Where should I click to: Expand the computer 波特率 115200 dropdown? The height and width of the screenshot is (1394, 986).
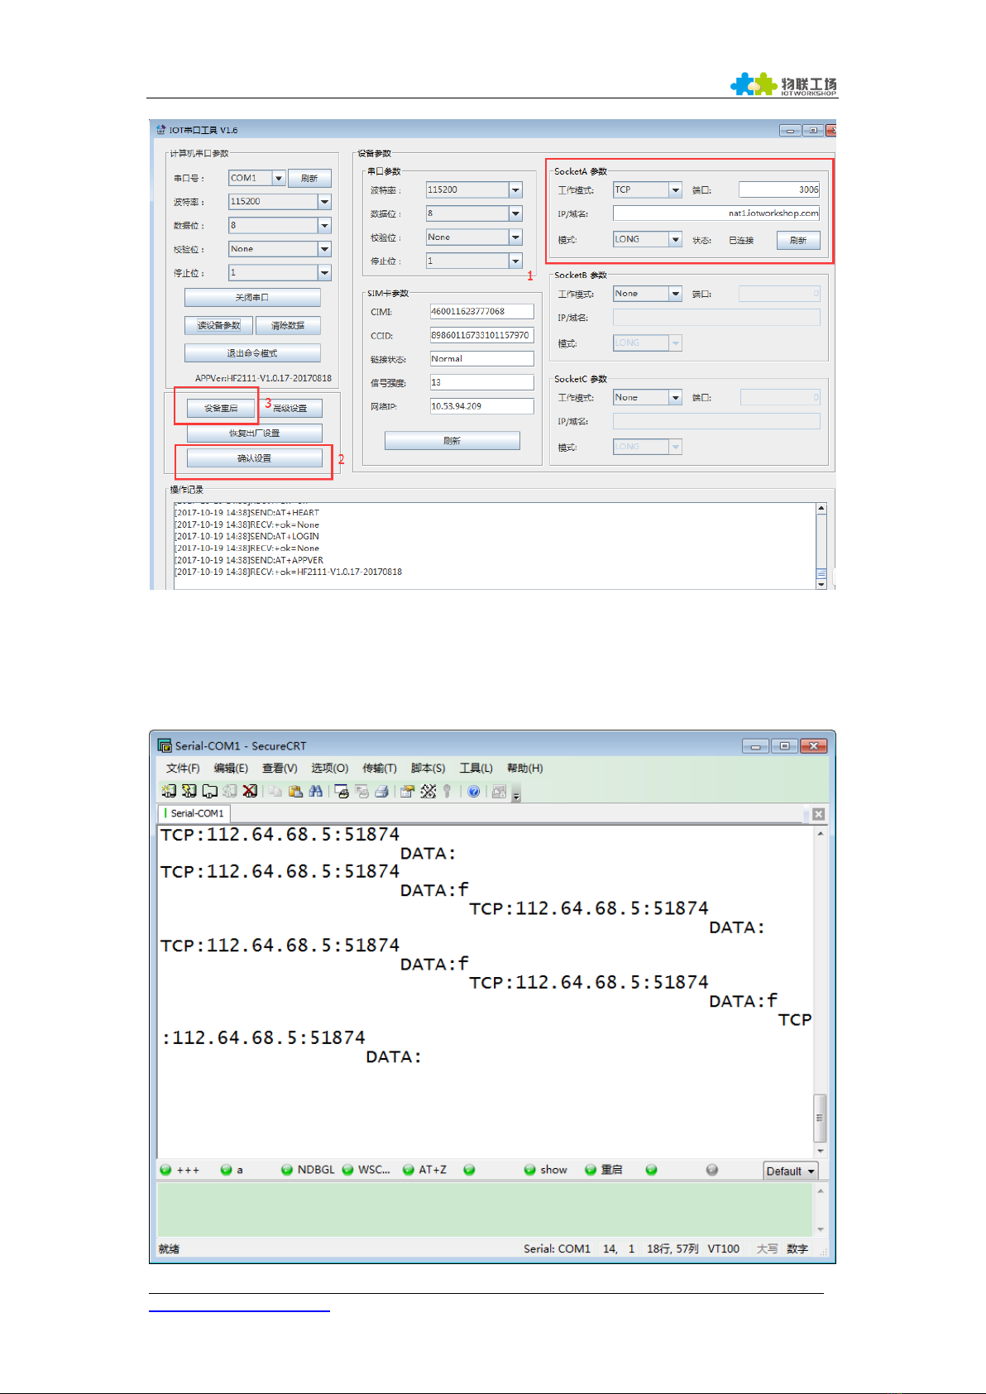(x=324, y=202)
